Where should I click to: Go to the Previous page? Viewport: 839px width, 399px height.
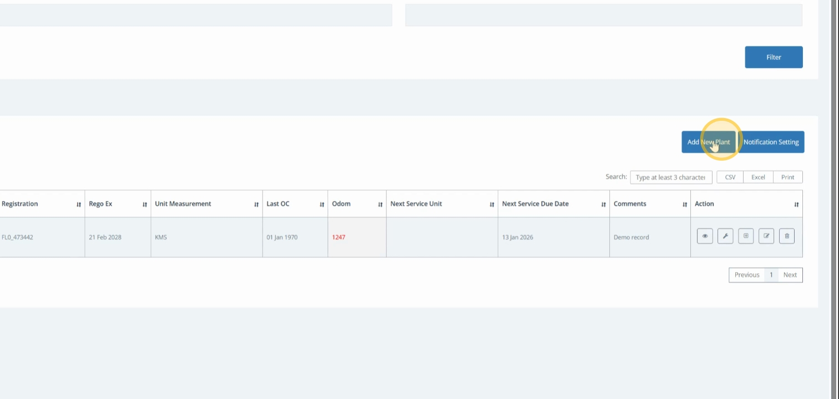(747, 275)
